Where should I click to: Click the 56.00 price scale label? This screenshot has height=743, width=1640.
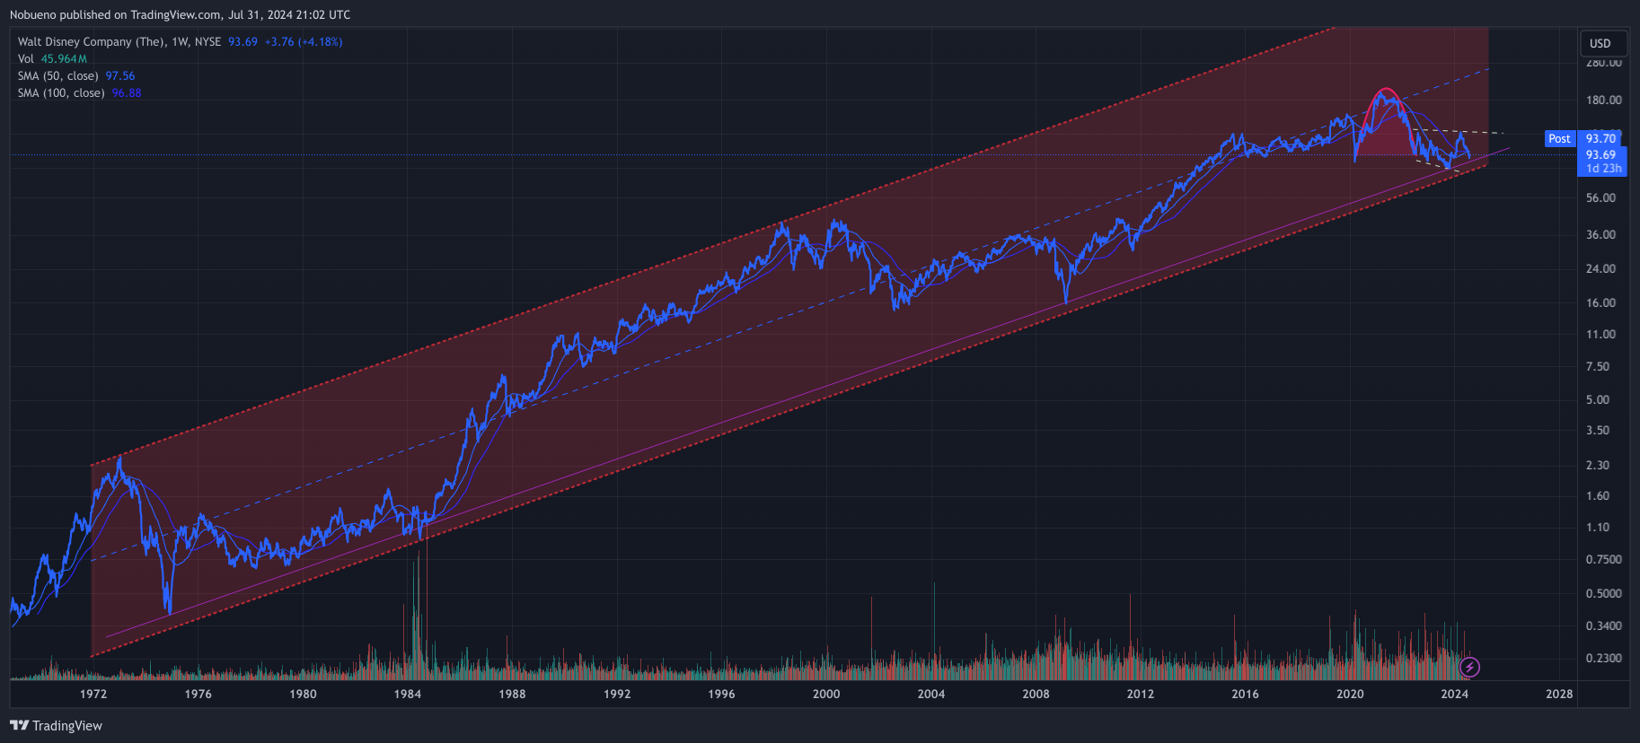pyautogui.click(x=1600, y=197)
